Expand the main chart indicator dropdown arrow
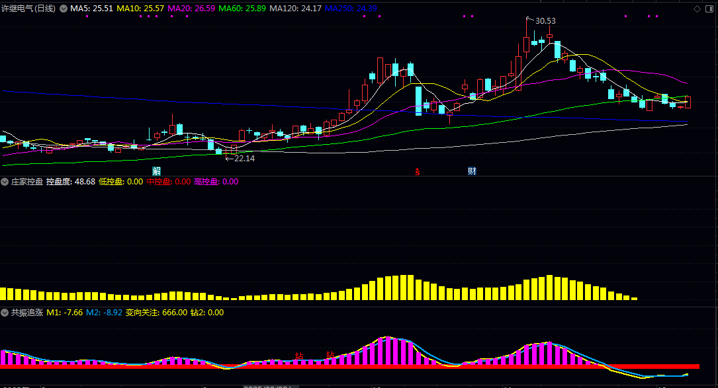Screen dimensions: 718x388 (64, 9)
